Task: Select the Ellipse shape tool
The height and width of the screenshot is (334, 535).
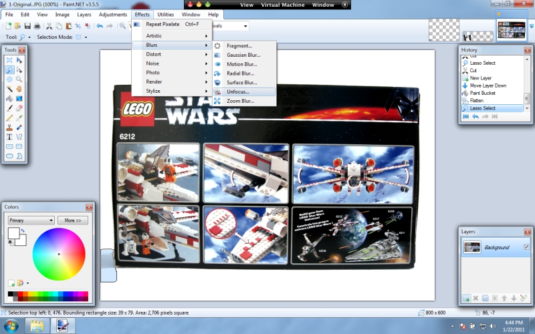Action: [x=9, y=156]
